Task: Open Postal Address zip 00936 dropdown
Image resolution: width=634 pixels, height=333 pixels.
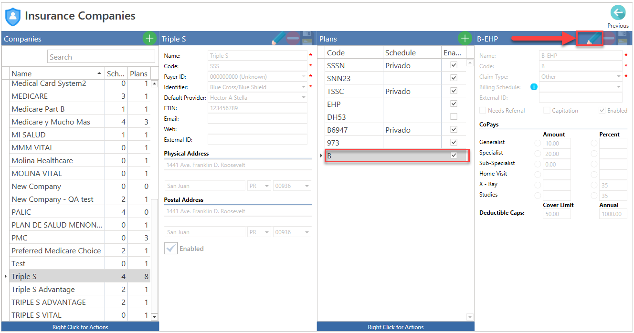Action: coord(306,232)
